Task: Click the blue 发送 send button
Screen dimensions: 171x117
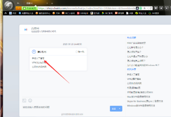Action: click(114, 109)
